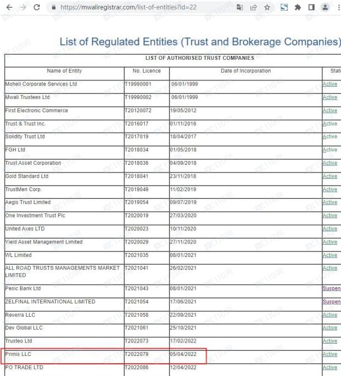Open the extensions puzzle icon

click(298, 7)
